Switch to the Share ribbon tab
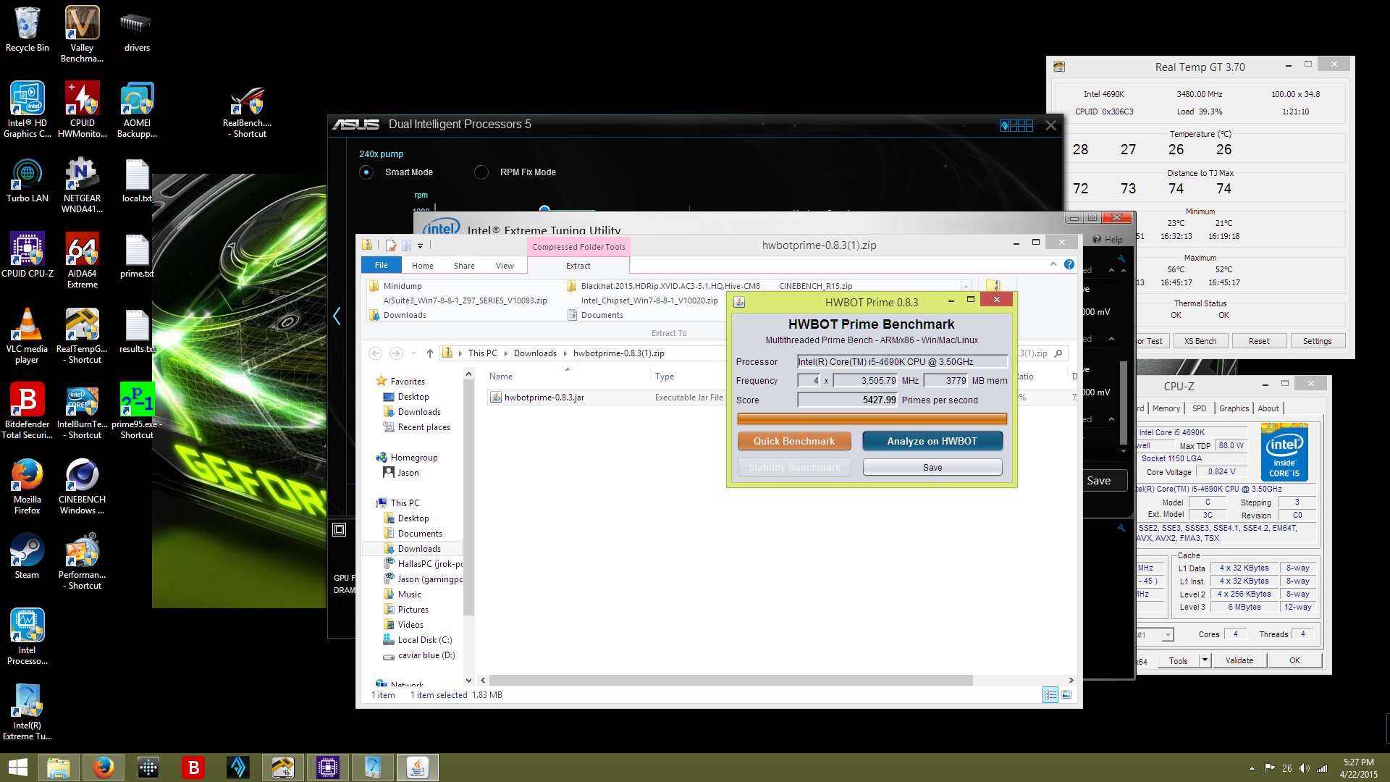Screen dimensions: 1390x782 coord(464,266)
